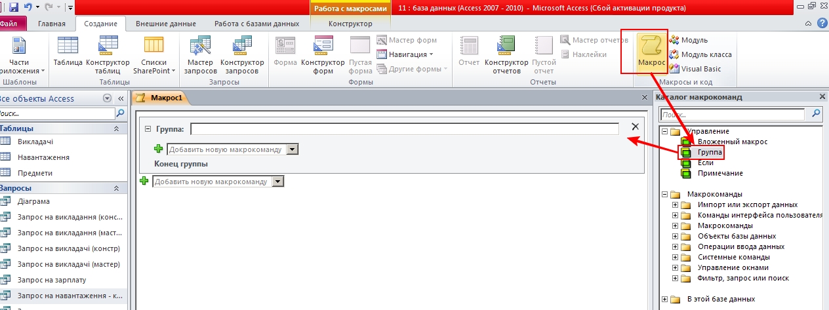Expand Системные команды folder
Viewport: 829px width, 310px height.
676,257
